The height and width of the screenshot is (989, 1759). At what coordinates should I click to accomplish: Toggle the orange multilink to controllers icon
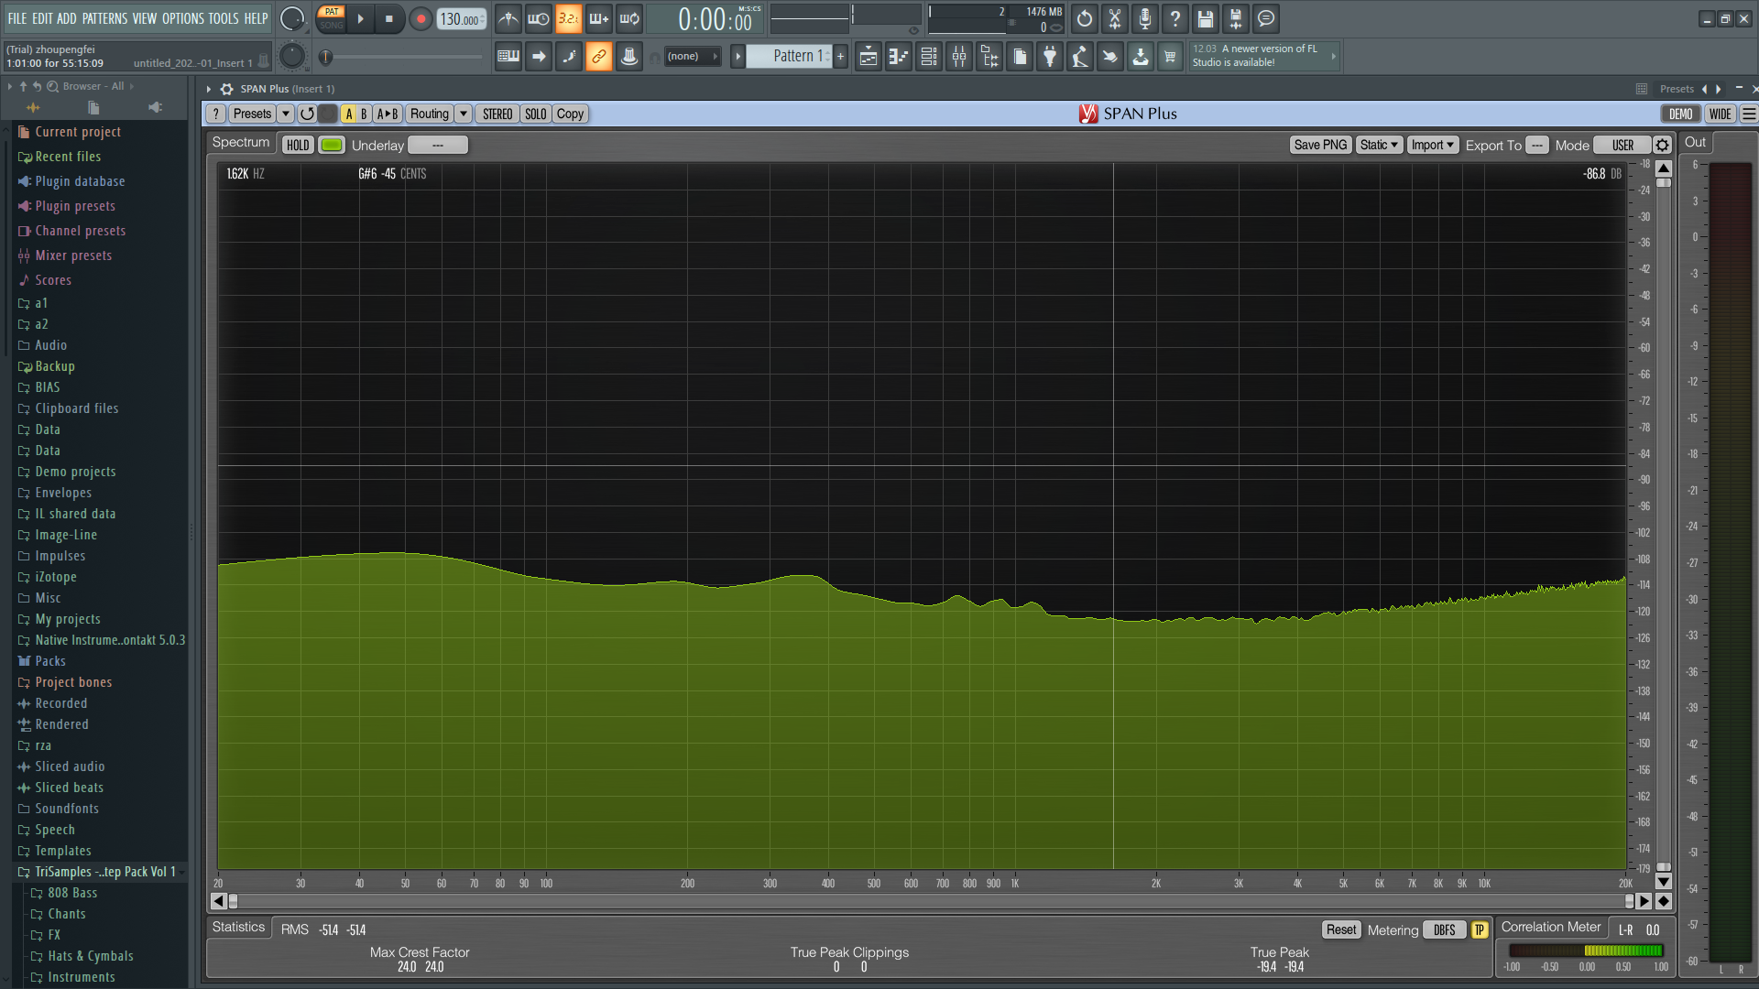[598, 57]
